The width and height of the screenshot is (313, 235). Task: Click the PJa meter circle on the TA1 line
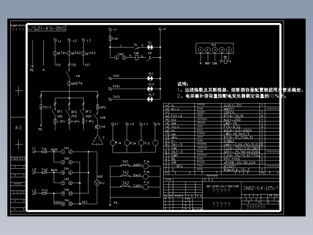[x=146, y=166]
